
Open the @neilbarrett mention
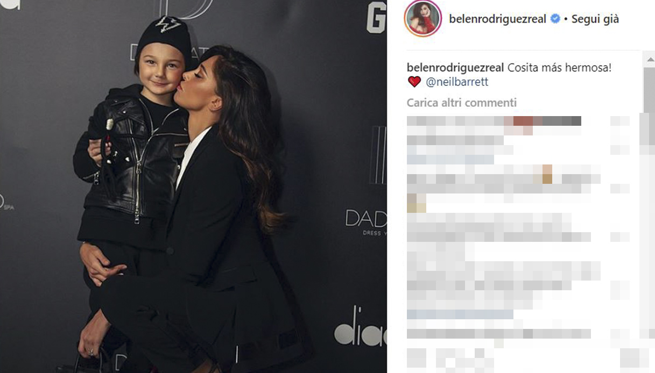pos(457,82)
